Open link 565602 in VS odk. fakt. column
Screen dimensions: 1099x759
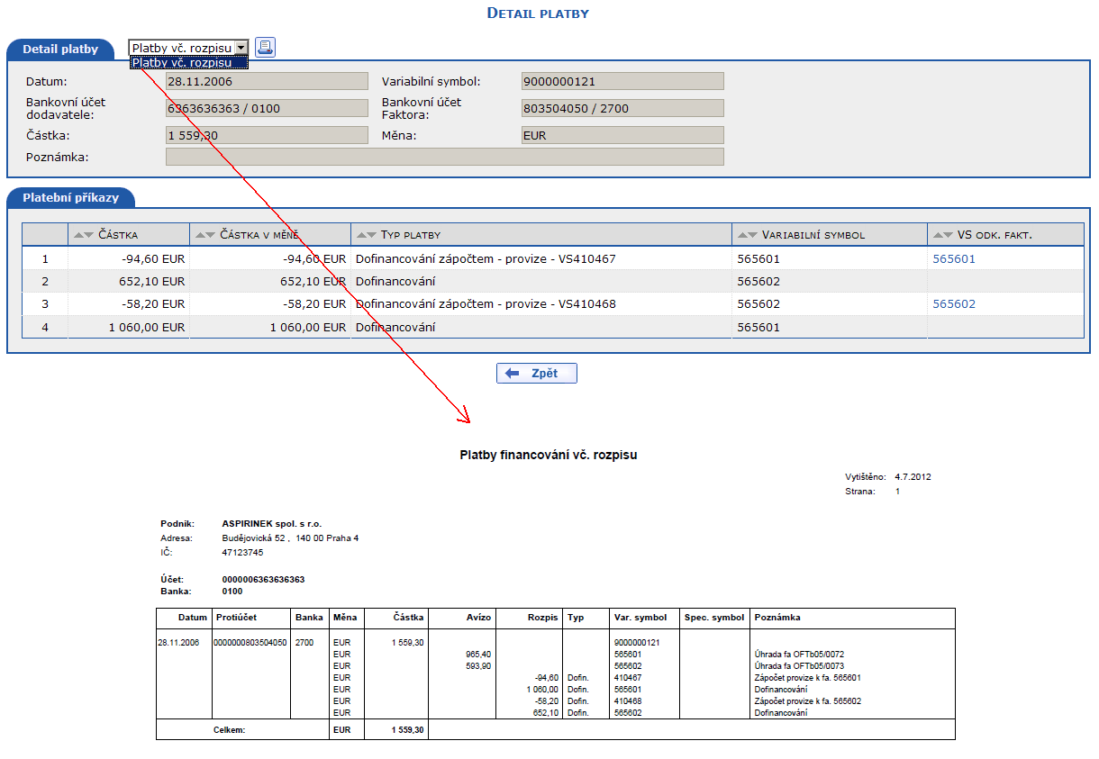[954, 303]
